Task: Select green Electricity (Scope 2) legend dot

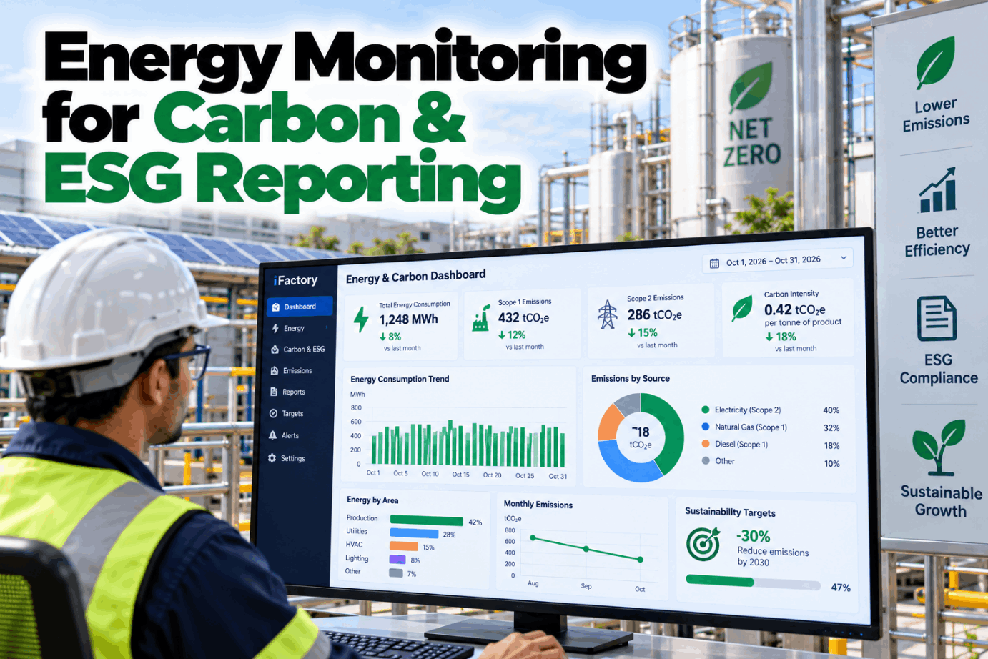Action: 706,410
